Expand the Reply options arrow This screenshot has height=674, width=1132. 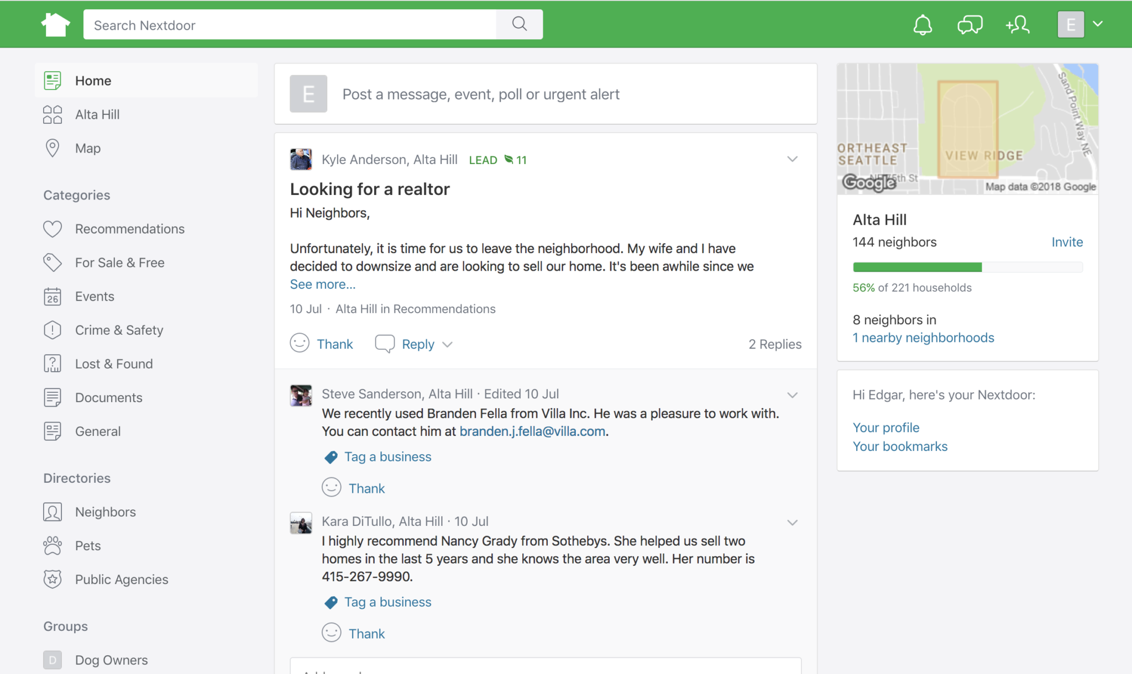448,345
